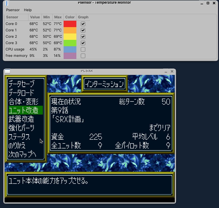219x208 pixels.
Task: Select 強化パーツ in game menu
Action: [x=21, y=128]
